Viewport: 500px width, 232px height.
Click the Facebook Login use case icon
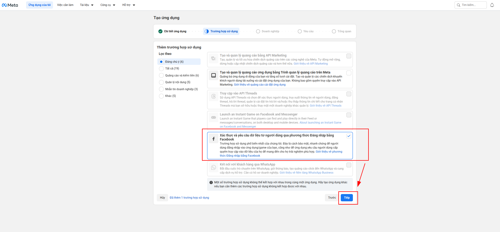(214, 139)
